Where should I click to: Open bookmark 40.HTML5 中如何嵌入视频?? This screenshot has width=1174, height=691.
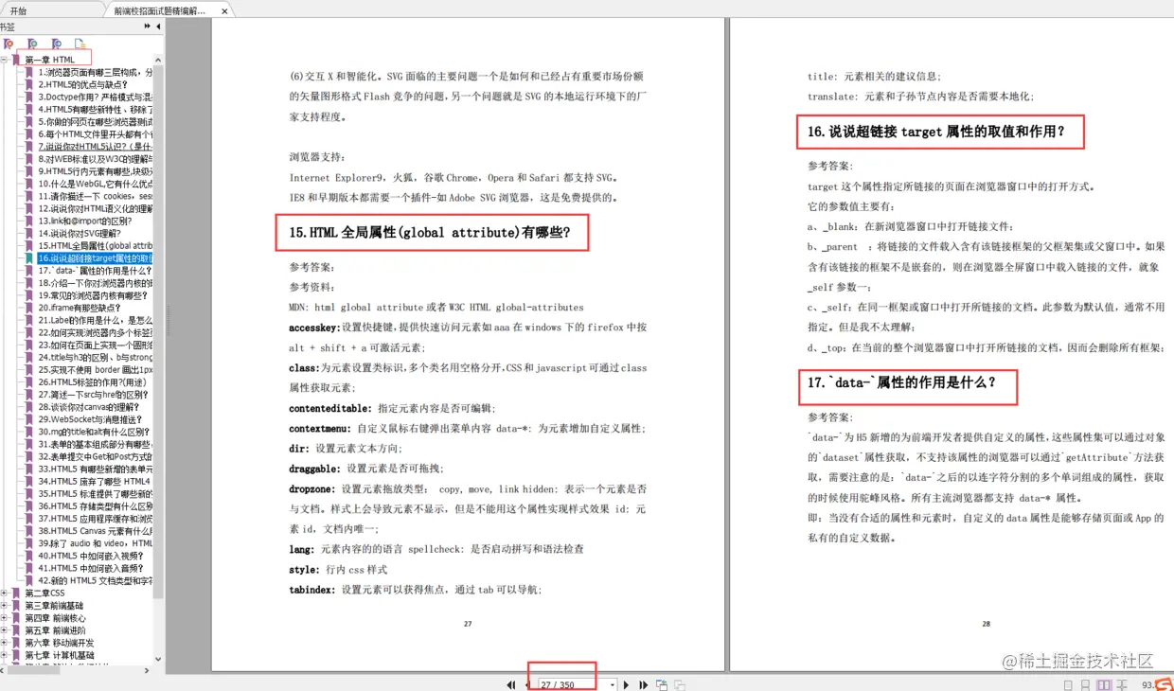pyautogui.click(x=91, y=556)
